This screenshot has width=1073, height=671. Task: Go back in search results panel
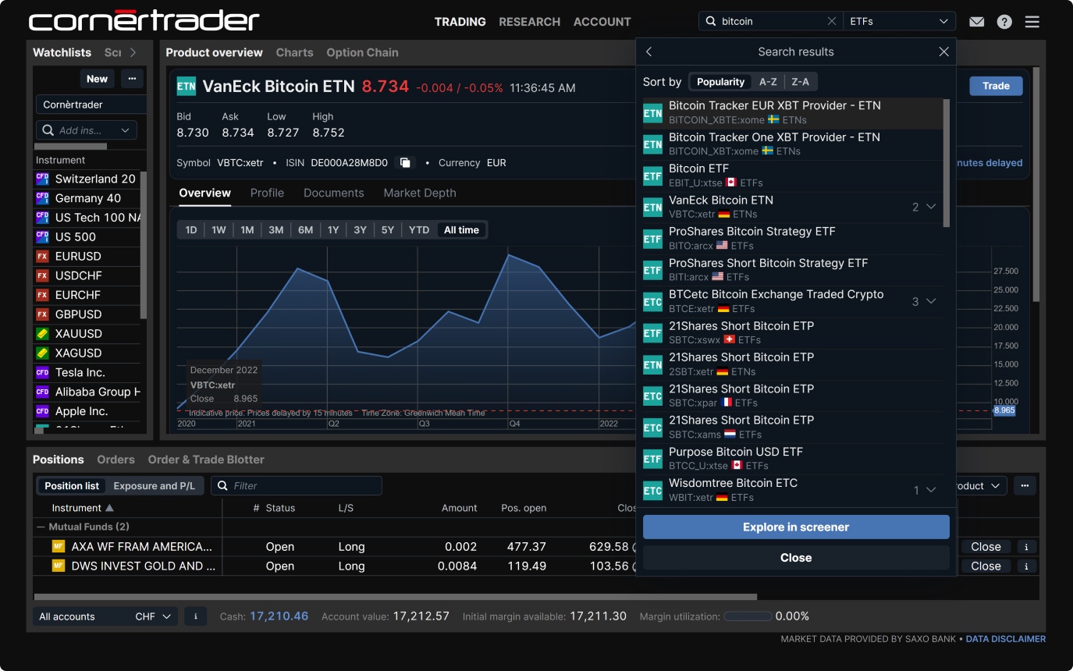coord(648,51)
